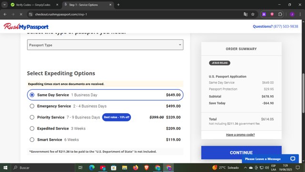Click the JESUS ROJAS applicant badge

[x=220, y=63]
